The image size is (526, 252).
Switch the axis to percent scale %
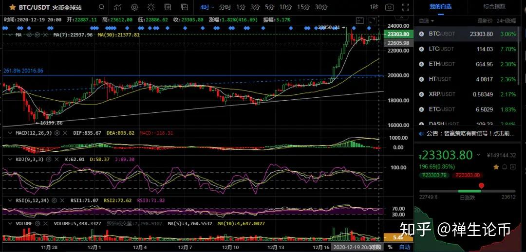390,247
